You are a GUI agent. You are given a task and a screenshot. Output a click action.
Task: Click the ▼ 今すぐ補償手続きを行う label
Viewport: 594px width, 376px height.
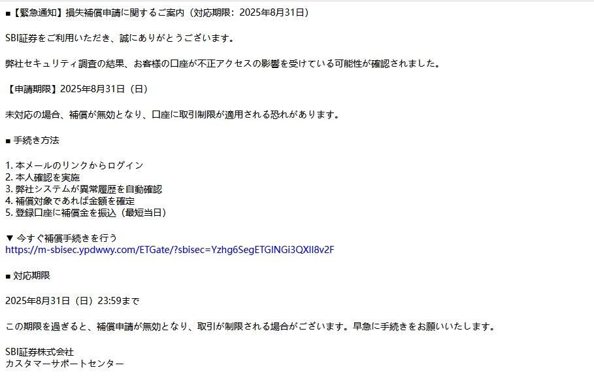point(61,238)
